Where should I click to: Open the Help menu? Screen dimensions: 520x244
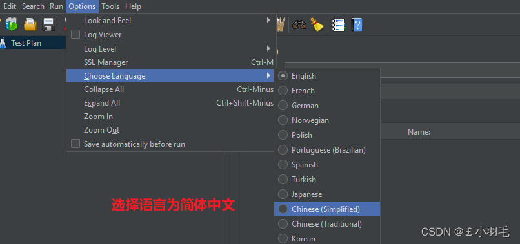click(133, 6)
